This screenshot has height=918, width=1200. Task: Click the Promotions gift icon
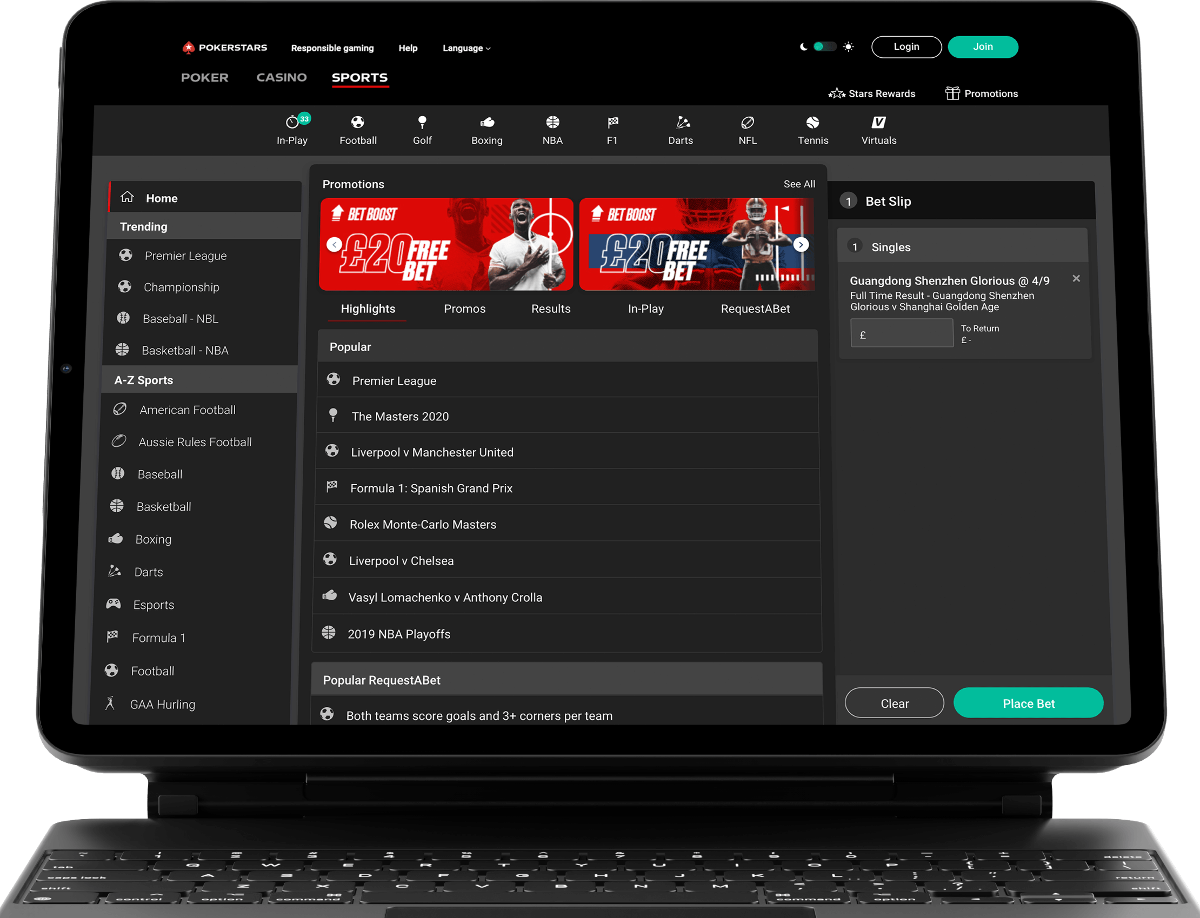coord(952,93)
